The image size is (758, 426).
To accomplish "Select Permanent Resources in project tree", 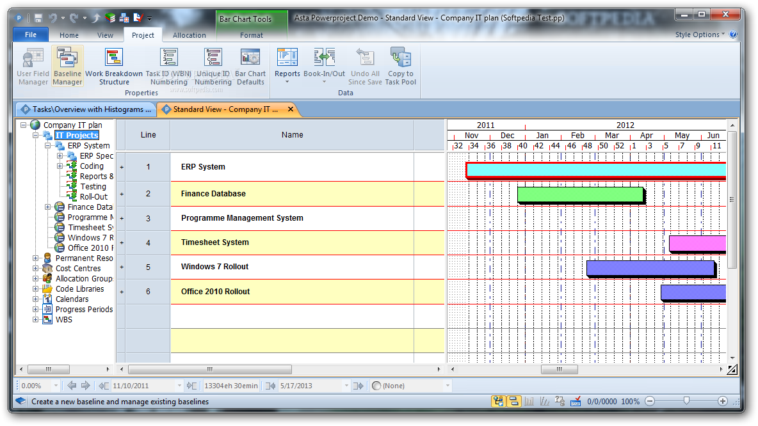I will point(84,258).
